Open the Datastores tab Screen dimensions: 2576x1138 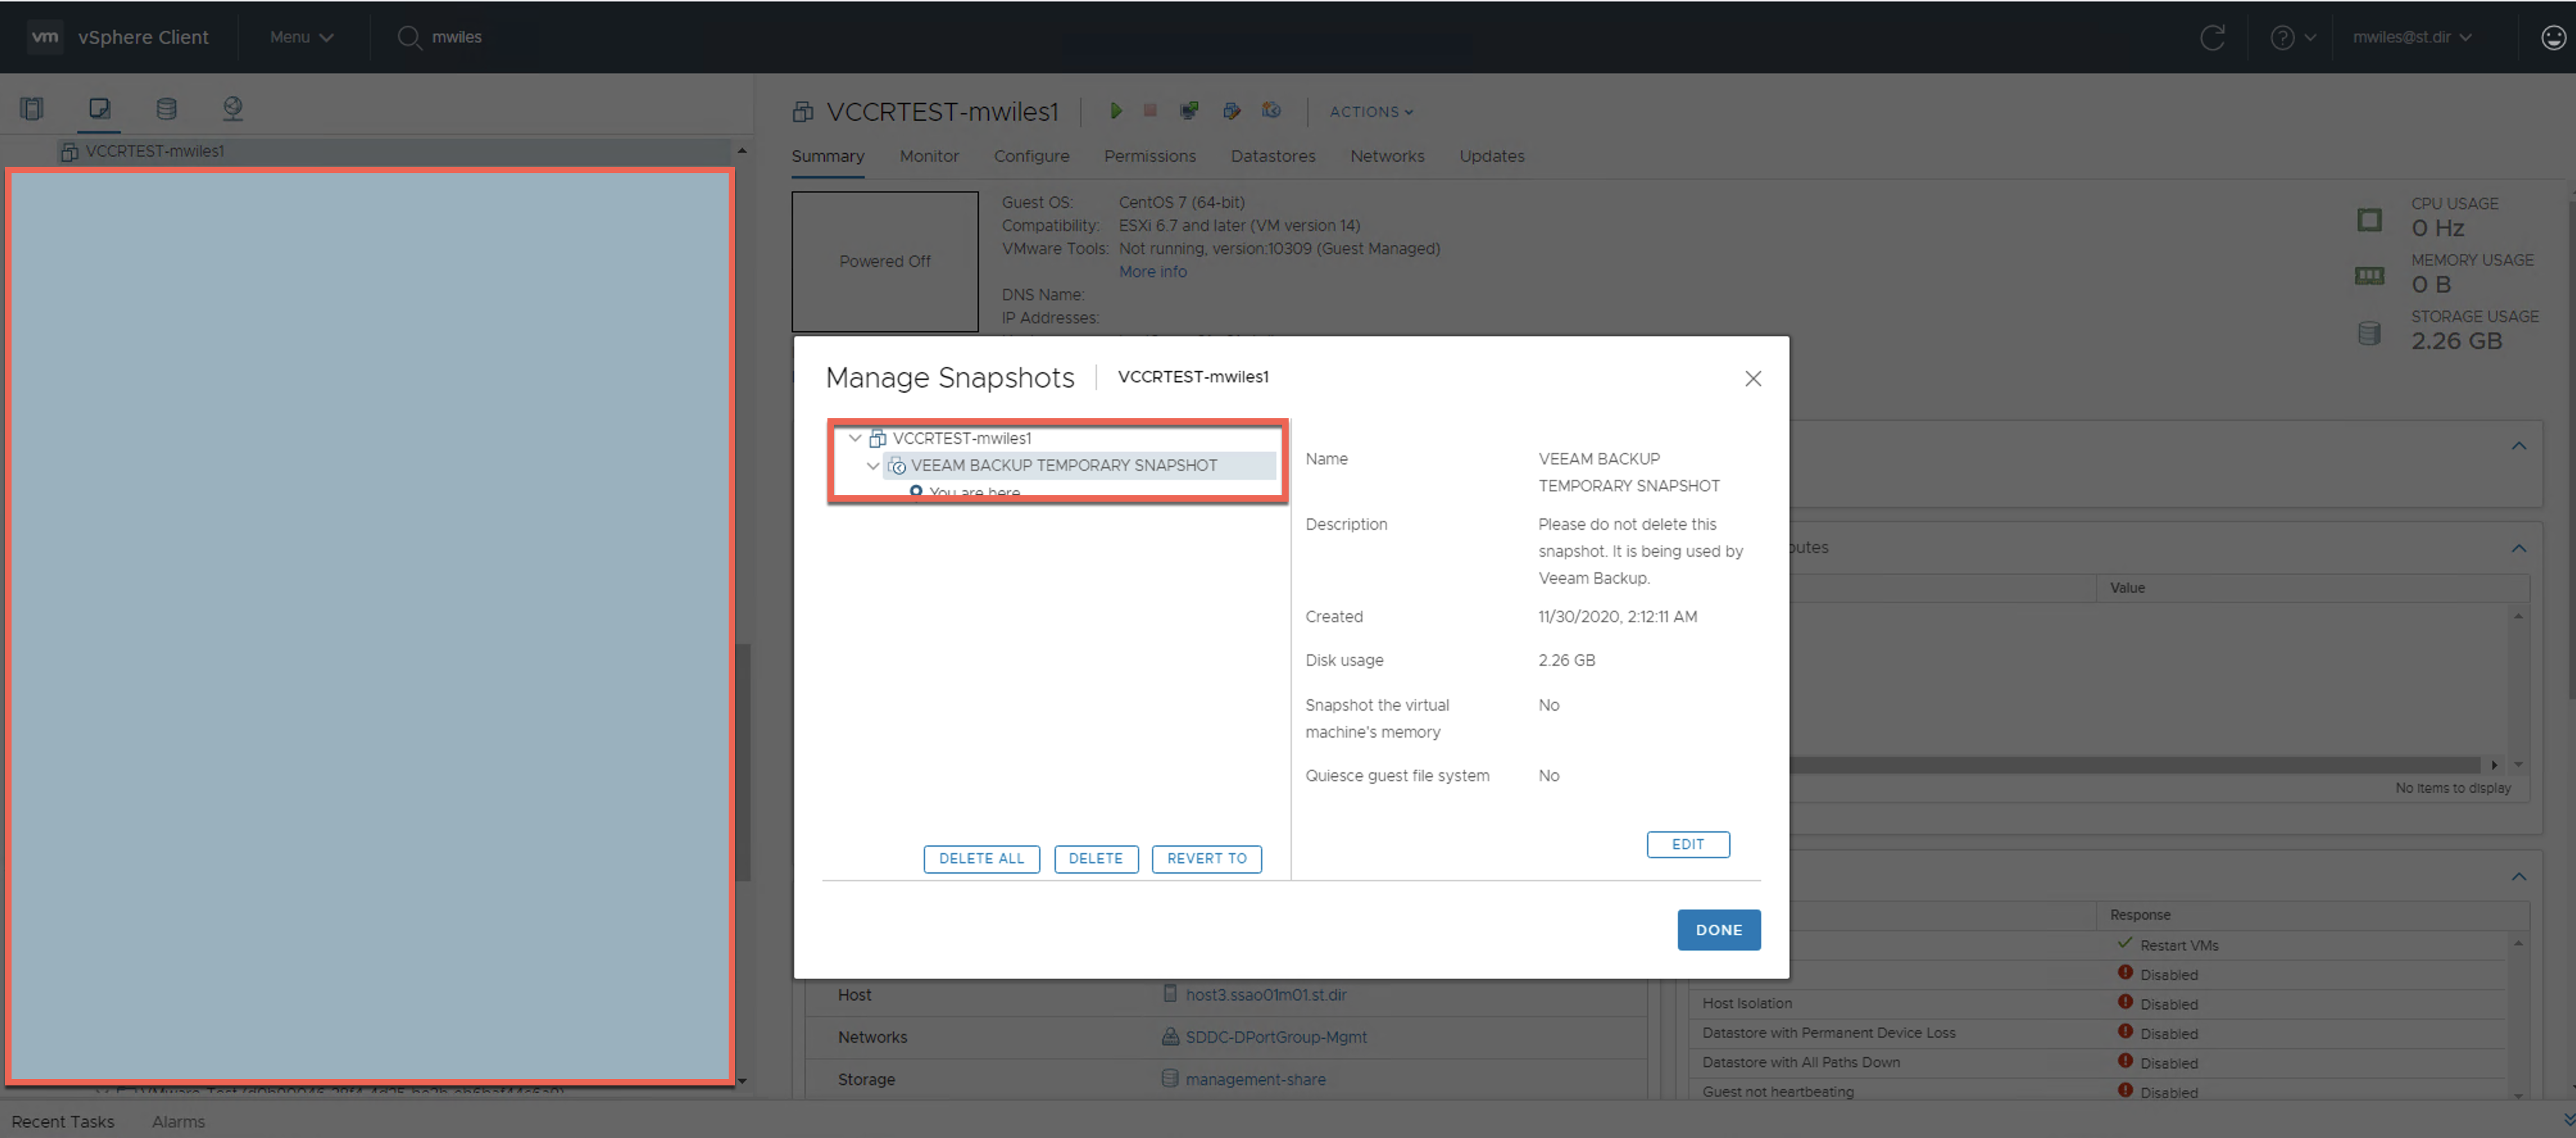pos(1272,156)
